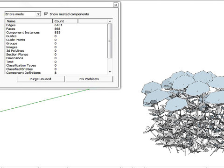This screenshot has height=168, width=224.
Task: Click the Faces count value 868
Action: [x=57, y=29]
